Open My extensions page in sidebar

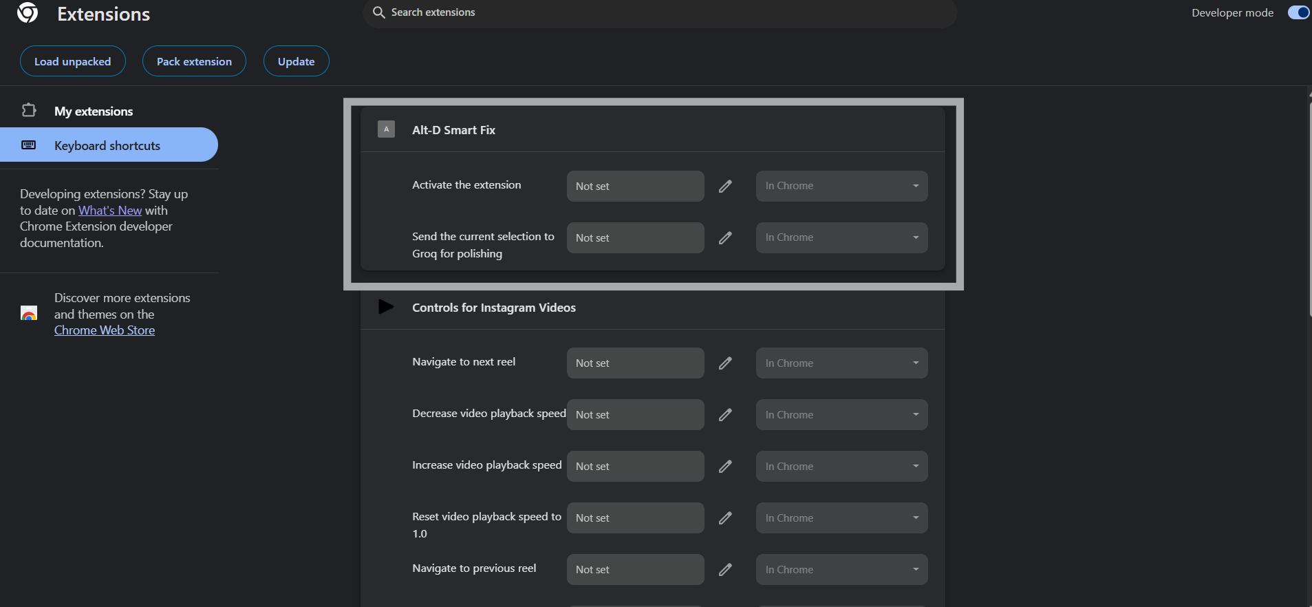(x=109, y=111)
